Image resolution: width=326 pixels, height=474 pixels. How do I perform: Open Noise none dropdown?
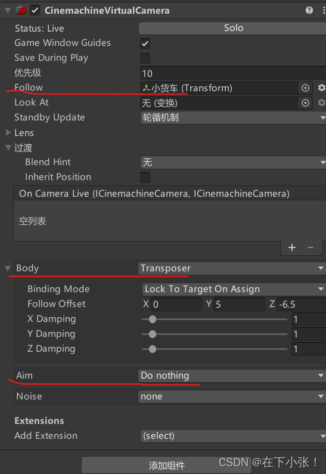232,396
